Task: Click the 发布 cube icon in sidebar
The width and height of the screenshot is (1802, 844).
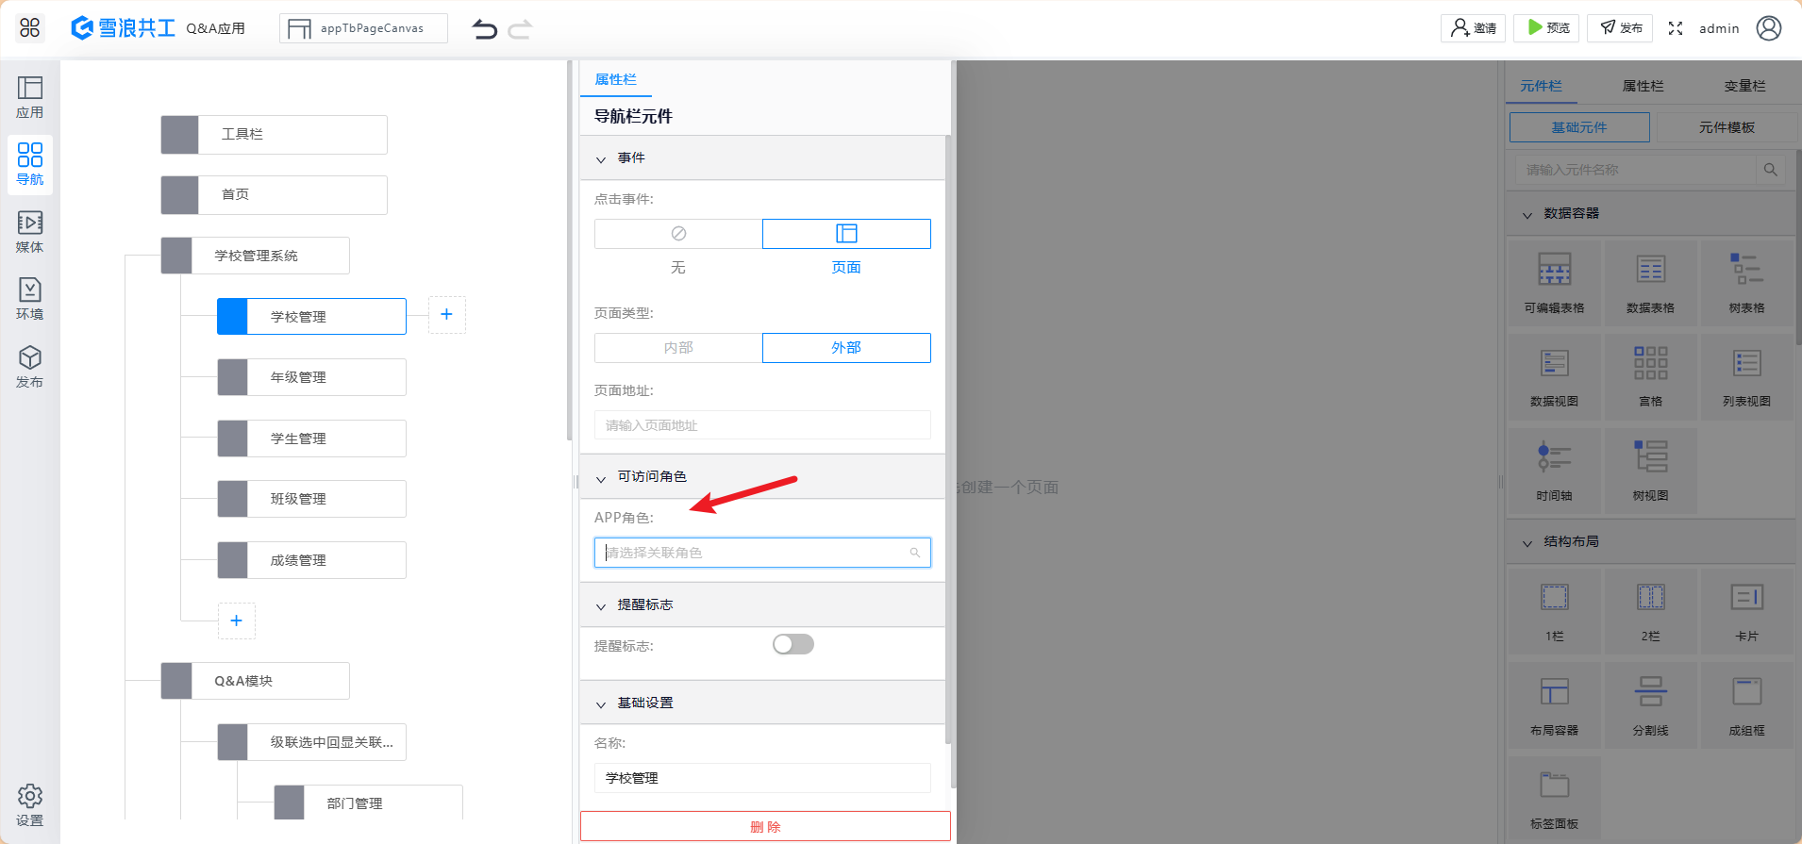Action: click(30, 367)
